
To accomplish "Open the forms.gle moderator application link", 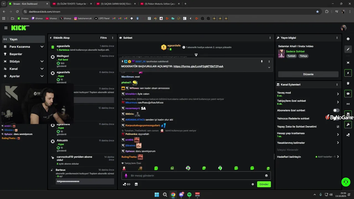I will click(x=198, y=66).
